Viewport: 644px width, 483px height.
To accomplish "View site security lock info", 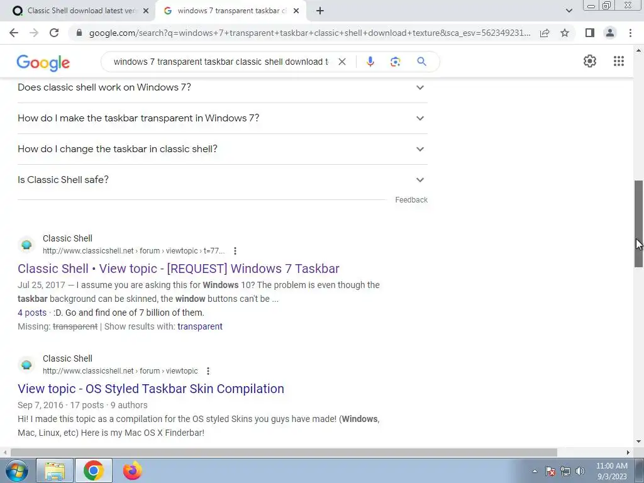I will point(79,33).
